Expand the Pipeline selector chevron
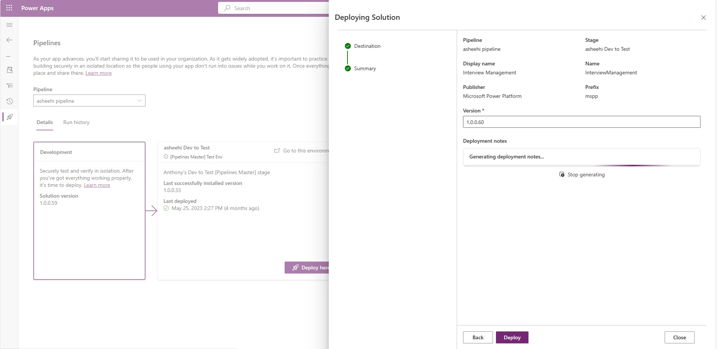The image size is (717, 349). click(139, 101)
